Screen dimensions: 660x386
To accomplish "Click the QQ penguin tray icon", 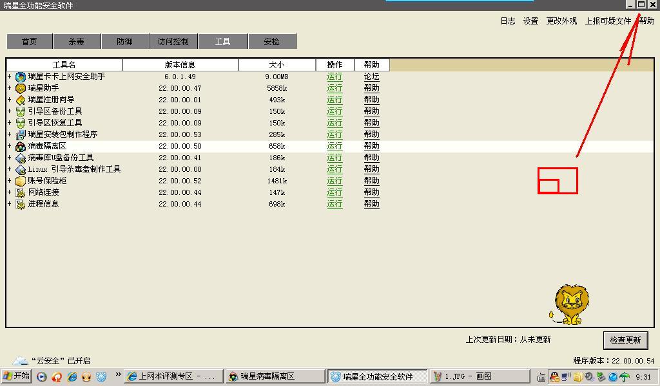I will pyautogui.click(x=555, y=376).
